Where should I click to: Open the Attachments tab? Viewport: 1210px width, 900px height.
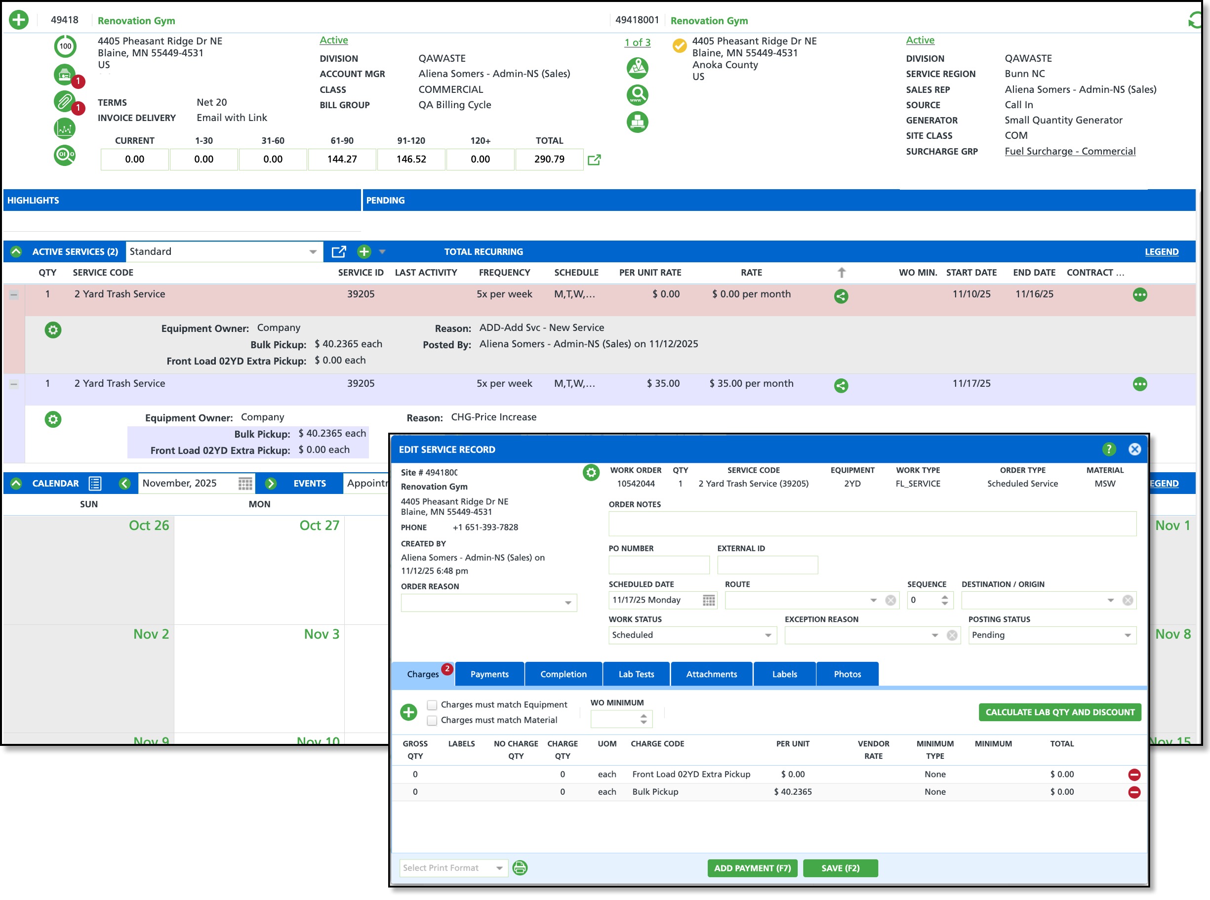click(x=711, y=674)
